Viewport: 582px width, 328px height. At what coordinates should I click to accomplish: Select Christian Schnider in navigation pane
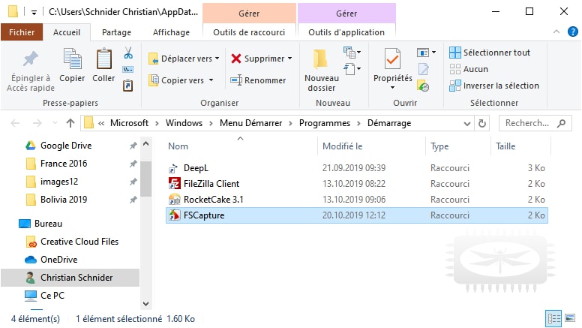[70, 278]
